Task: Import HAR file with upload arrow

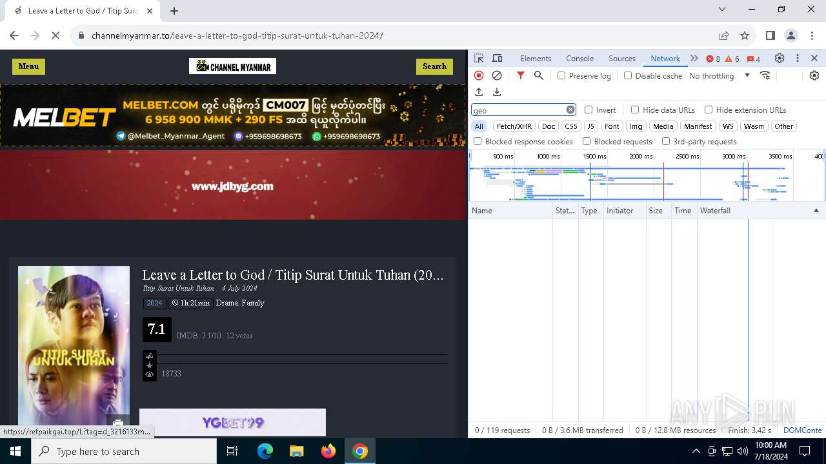Action: (479, 92)
